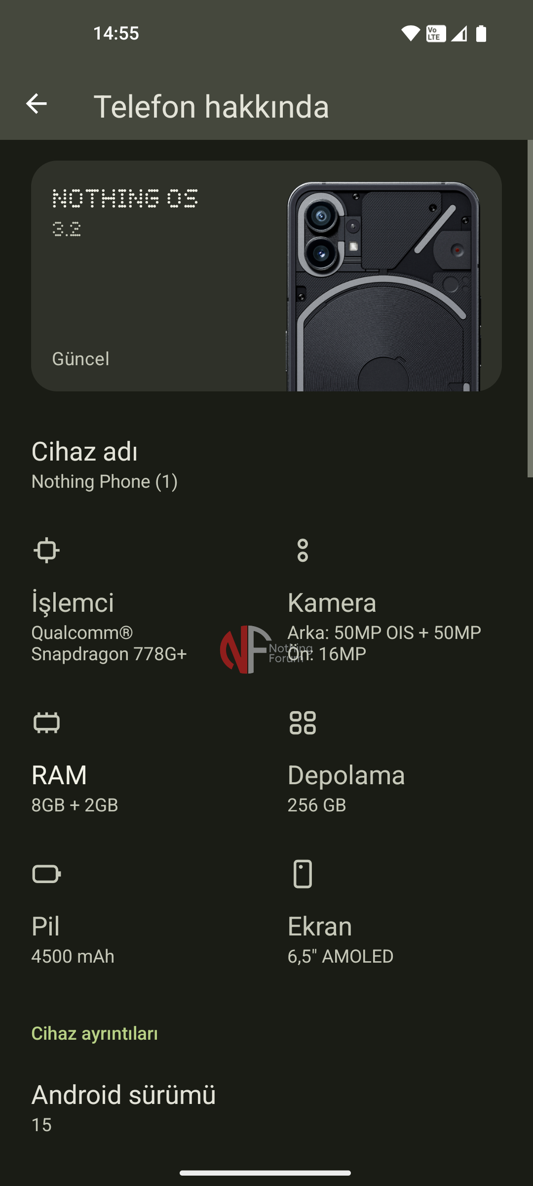Image resolution: width=533 pixels, height=1186 pixels.
Task: Open the Nothing OS 3.2 update card
Action: [x=148, y=277]
